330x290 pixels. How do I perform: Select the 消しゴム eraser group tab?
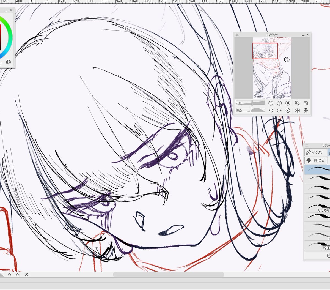[315, 160]
